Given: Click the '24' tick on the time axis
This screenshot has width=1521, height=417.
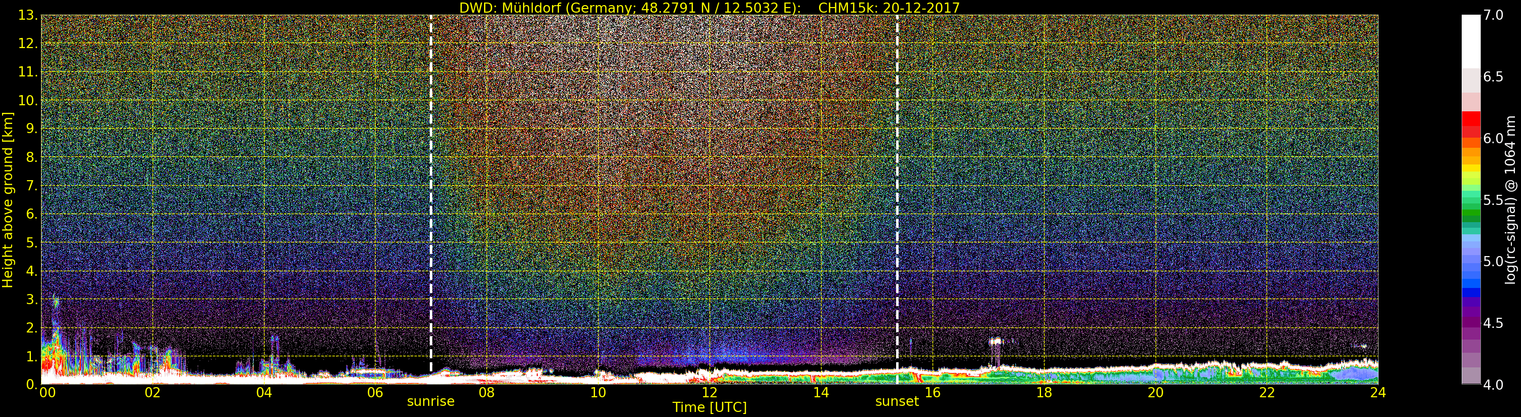Looking at the screenshot, I should click(1378, 392).
